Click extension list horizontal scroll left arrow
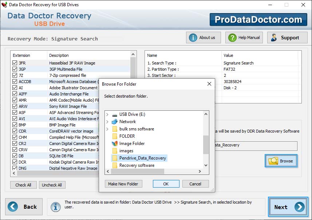The height and width of the screenshot is (220, 312). (14, 173)
